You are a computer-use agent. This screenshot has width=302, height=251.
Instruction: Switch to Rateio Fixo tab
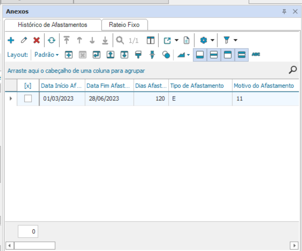(x=124, y=25)
